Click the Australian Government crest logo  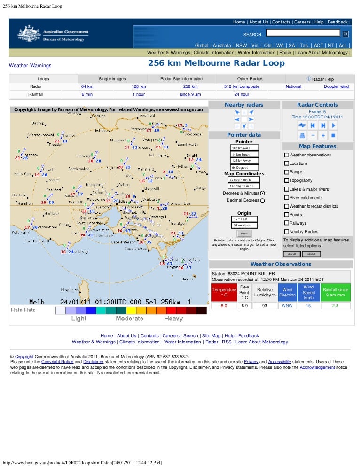(29, 34)
